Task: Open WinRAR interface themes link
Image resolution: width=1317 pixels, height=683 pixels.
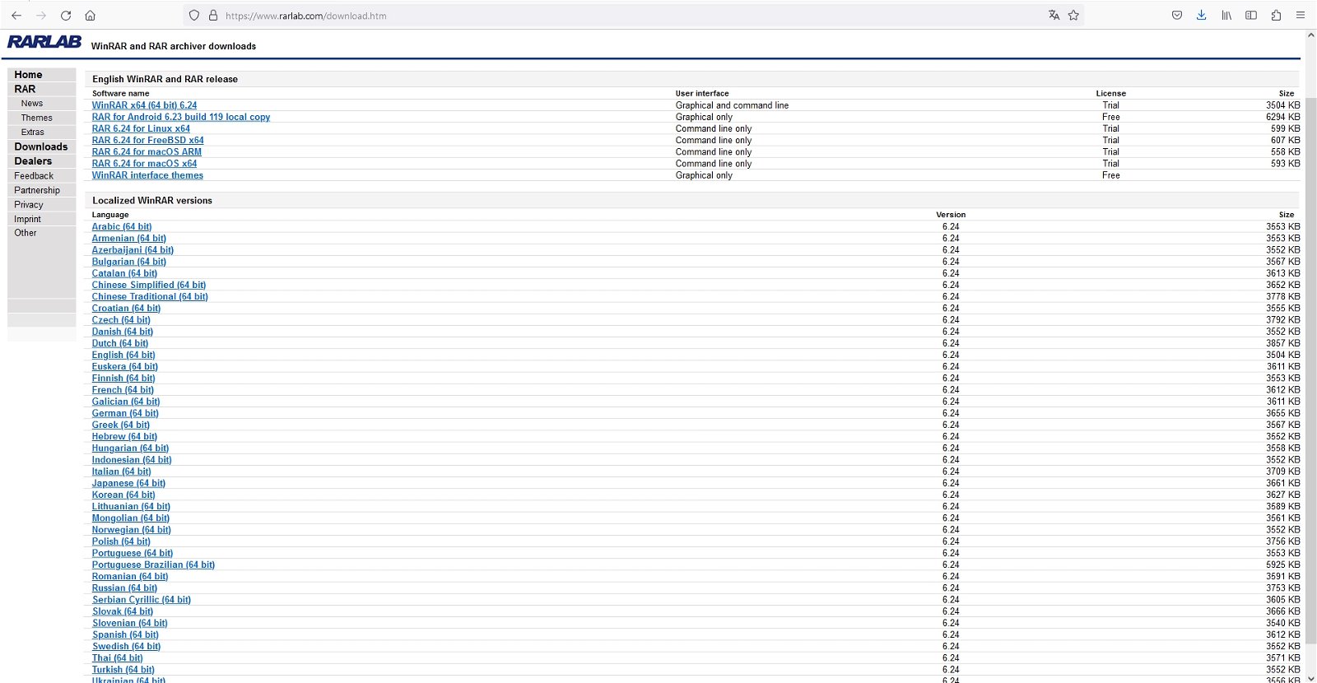Action: point(147,175)
